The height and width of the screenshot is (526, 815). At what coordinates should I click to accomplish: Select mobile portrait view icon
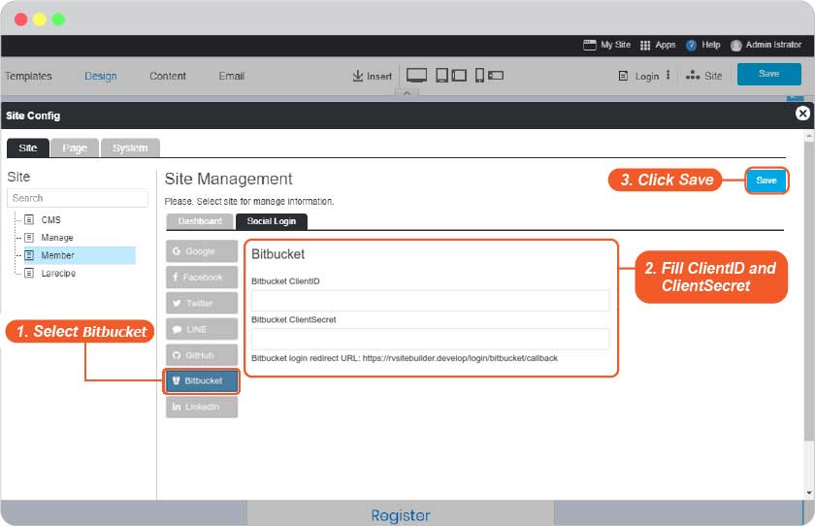point(479,76)
